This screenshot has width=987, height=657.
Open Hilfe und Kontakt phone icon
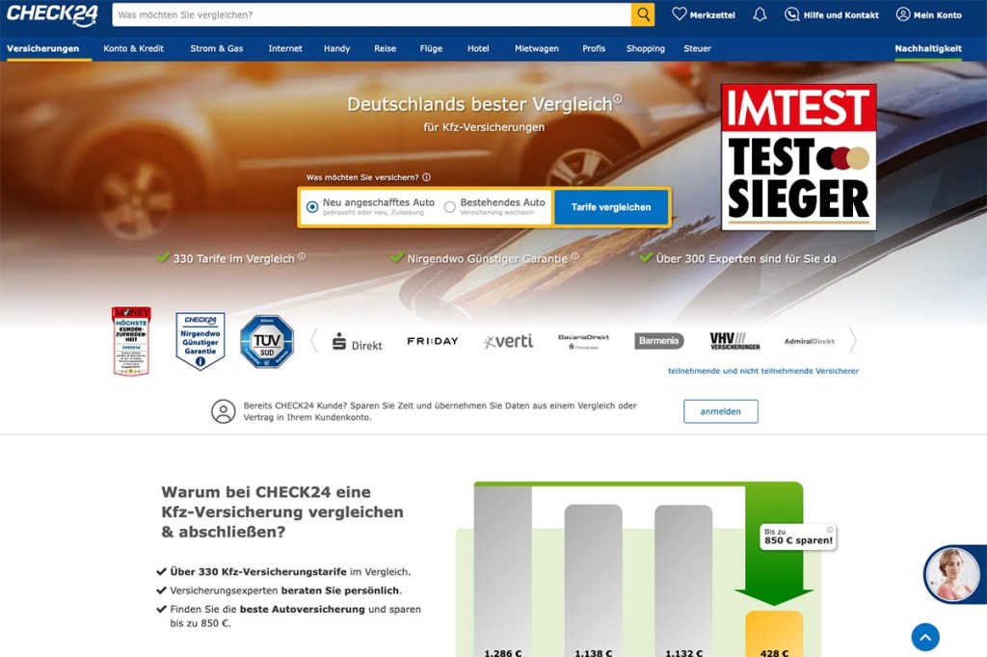pos(792,14)
